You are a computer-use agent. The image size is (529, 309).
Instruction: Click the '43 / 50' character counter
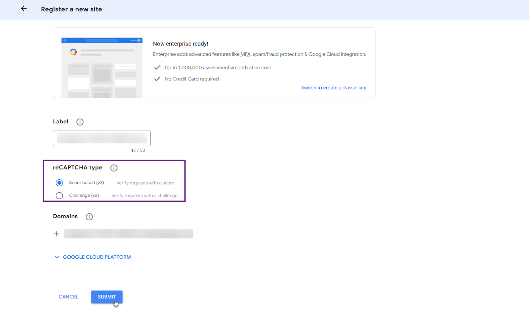pos(138,150)
